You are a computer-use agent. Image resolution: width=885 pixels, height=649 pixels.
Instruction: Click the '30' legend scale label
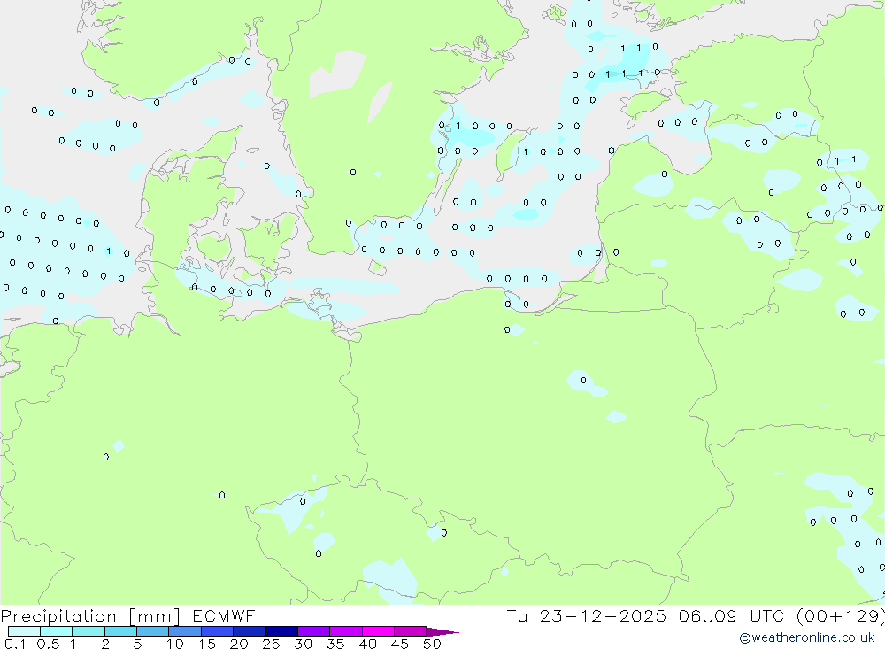click(304, 644)
